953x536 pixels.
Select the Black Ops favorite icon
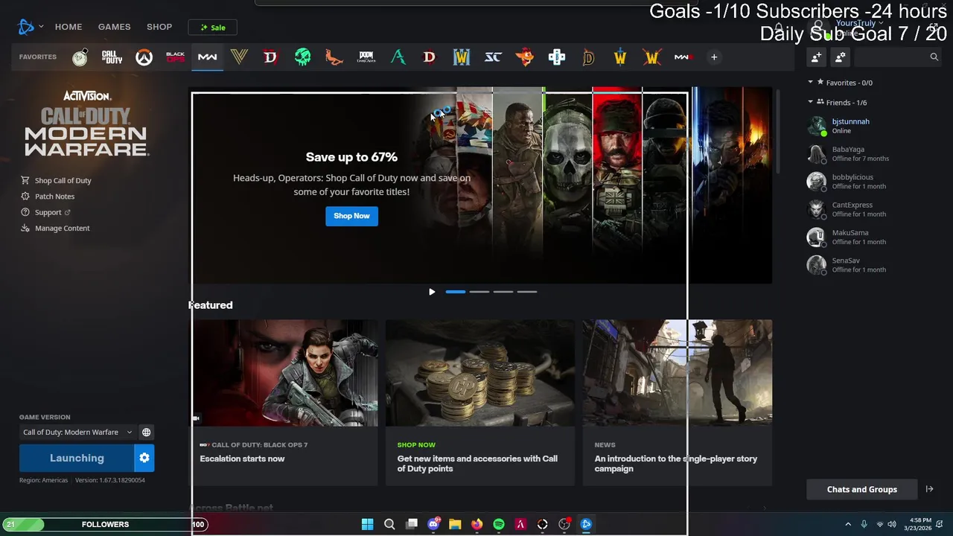(176, 57)
